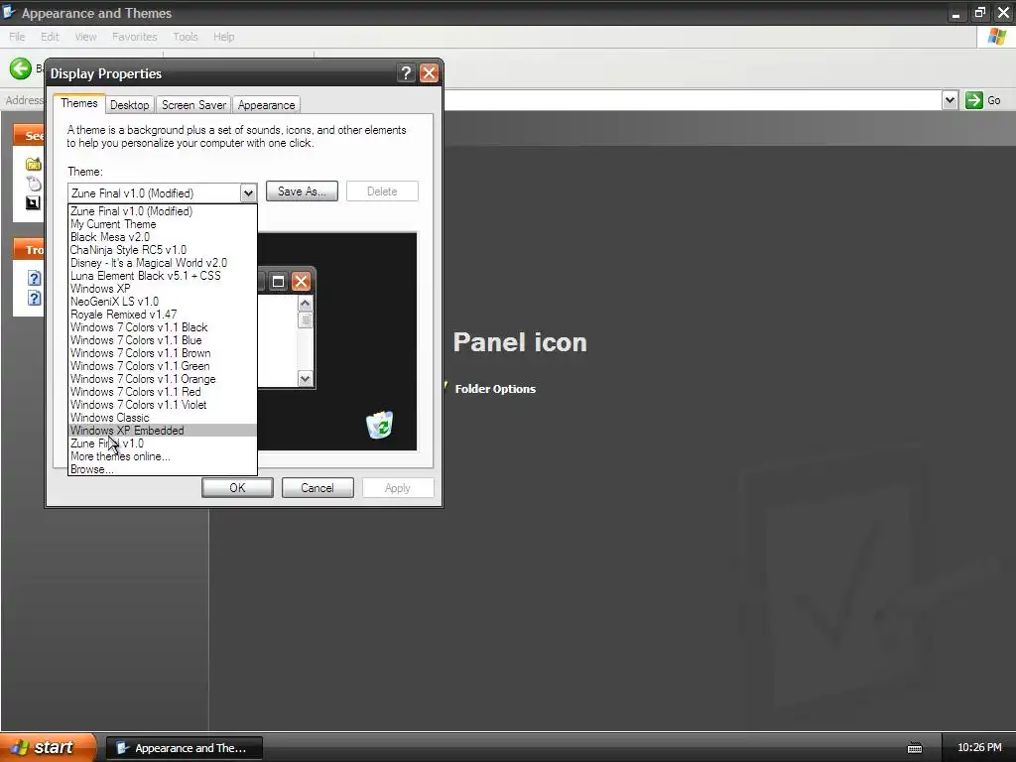Minimize the Appearance and Themes window
Image resolution: width=1016 pixels, height=762 pixels.
click(x=955, y=13)
